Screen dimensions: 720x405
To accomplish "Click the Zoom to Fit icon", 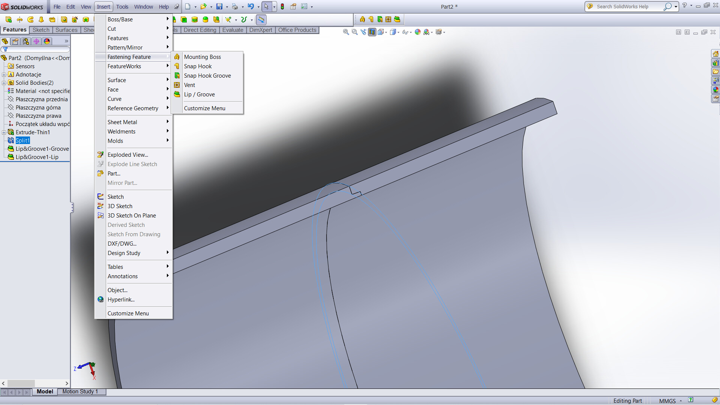I will [346, 32].
